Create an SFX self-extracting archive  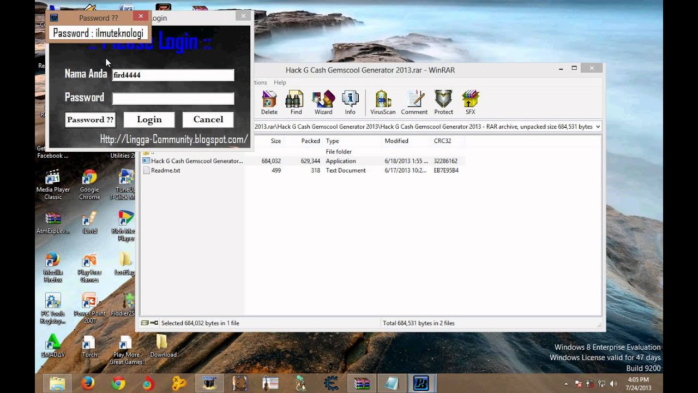pyautogui.click(x=470, y=103)
